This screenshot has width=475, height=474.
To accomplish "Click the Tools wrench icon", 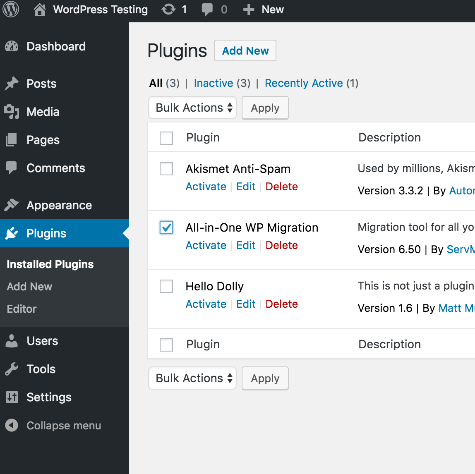I will (x=12, y=369).
